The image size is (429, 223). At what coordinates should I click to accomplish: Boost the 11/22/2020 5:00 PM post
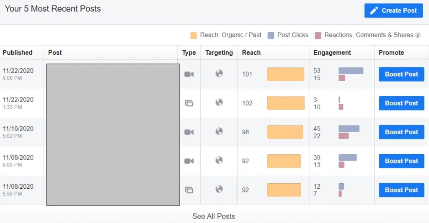click(401, 74)
